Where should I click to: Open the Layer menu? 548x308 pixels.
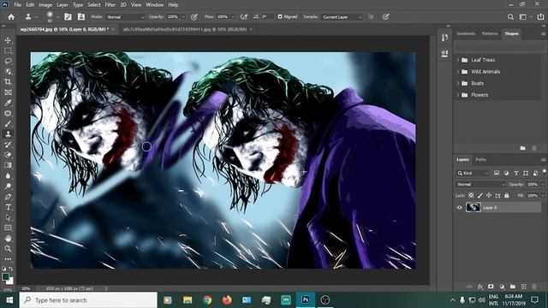63,5
